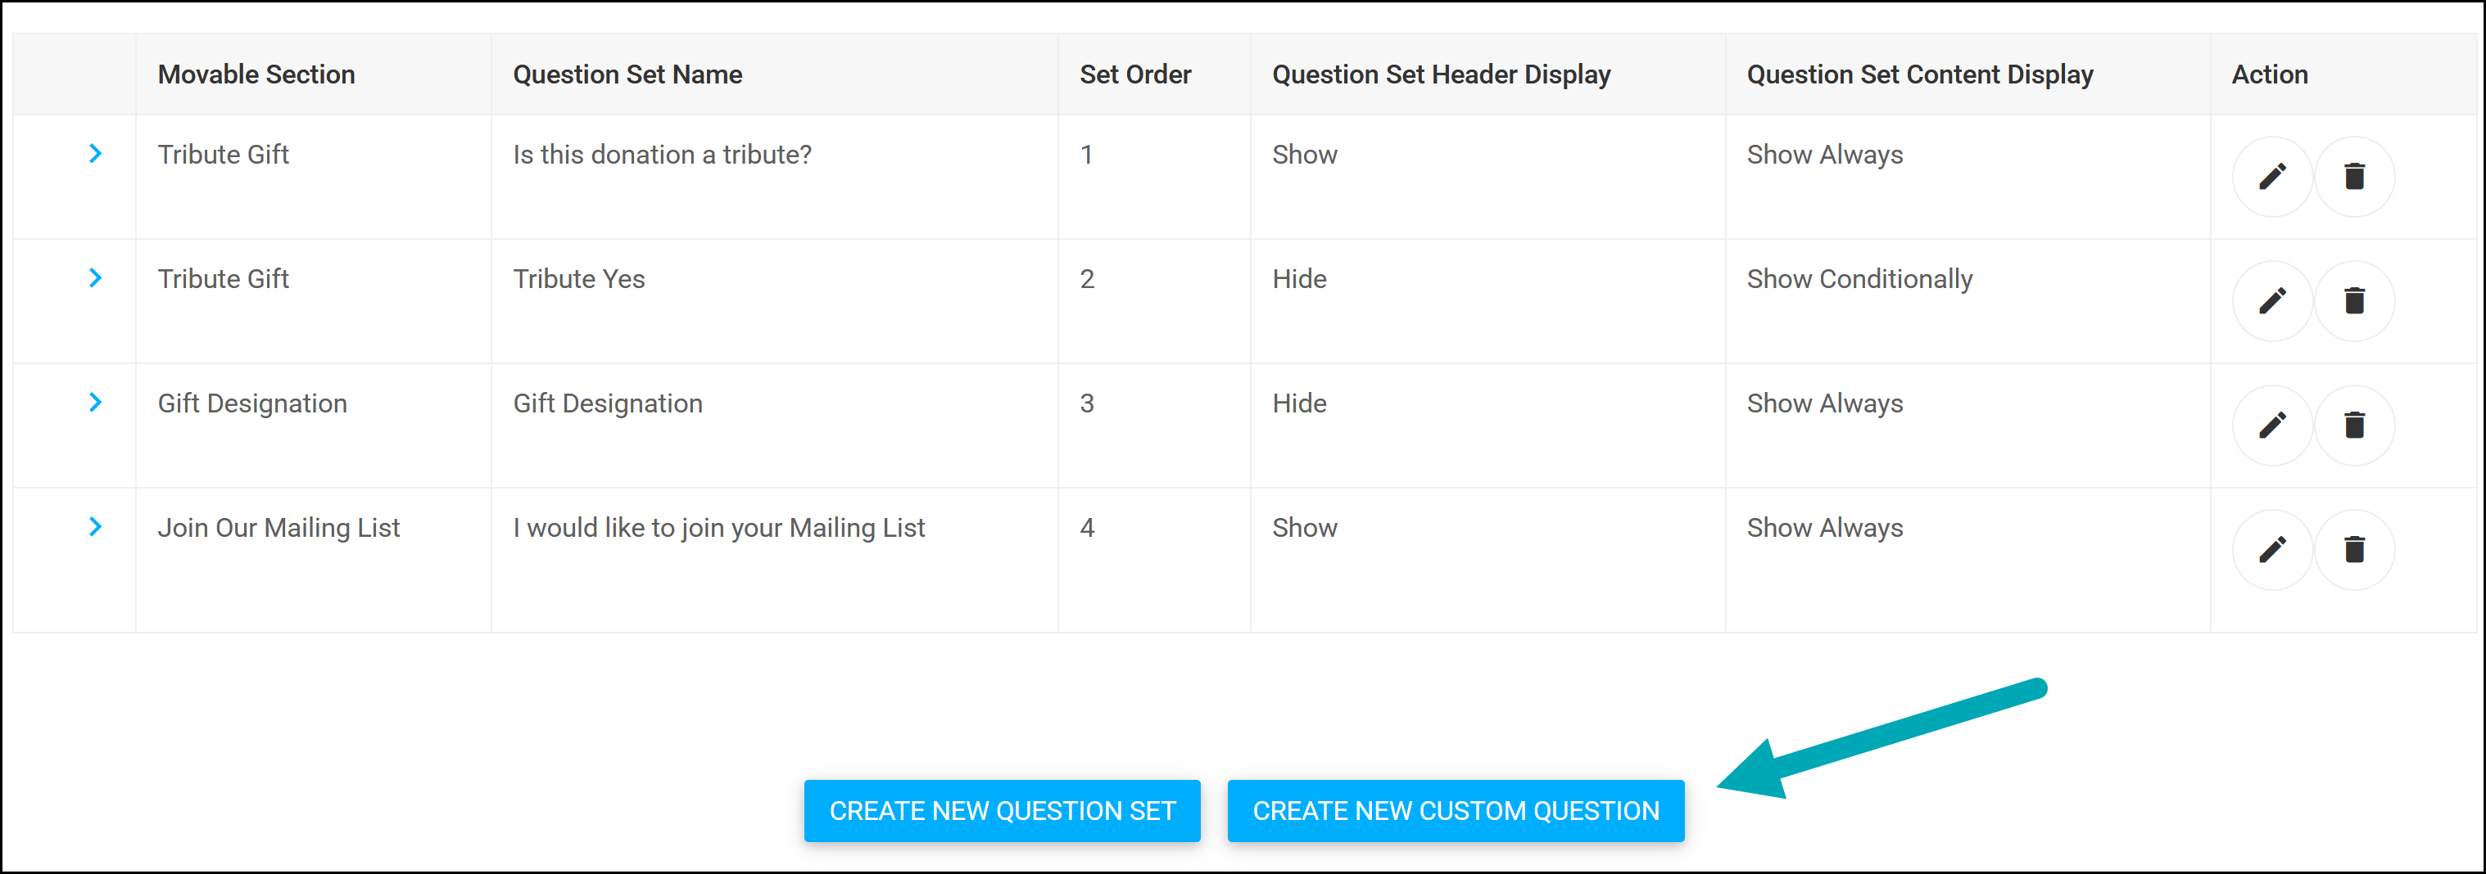Expand the Join Our Mailing List row
Viewport: 2486px width, 874px height.
(94, 527)
